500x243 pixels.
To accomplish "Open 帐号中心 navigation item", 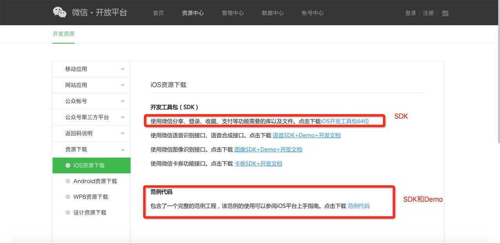I will [x=313, y=13].
